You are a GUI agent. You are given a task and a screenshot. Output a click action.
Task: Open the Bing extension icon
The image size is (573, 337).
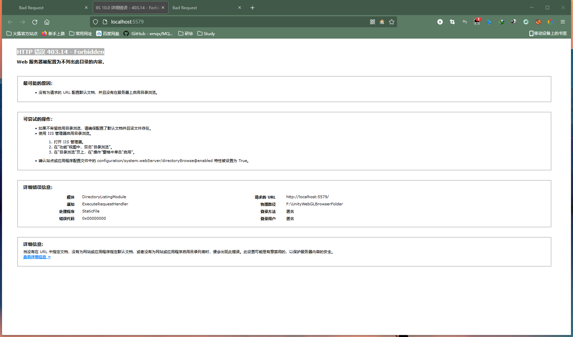point(489,21)
